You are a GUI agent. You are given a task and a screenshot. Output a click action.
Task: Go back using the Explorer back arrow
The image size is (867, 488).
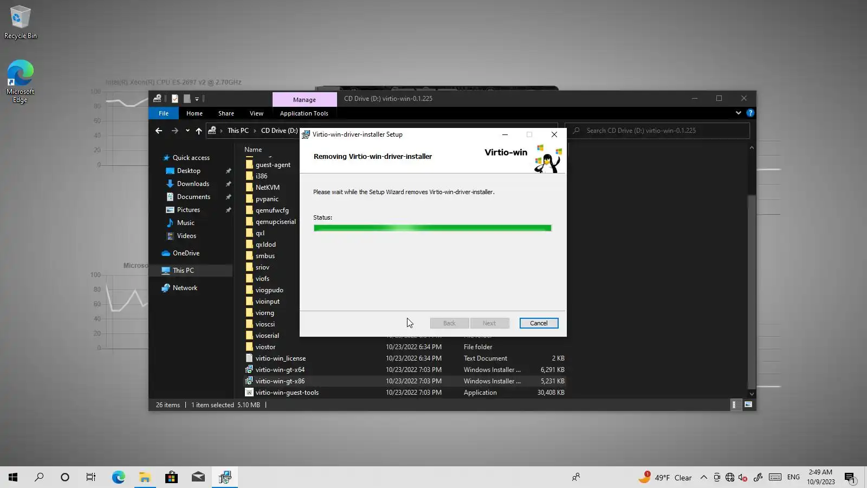click(159, 131)
